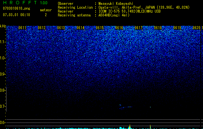This screenshot has height=129, width=203.
Task: Click the 0618 time marker
Action: coord(158,28)
